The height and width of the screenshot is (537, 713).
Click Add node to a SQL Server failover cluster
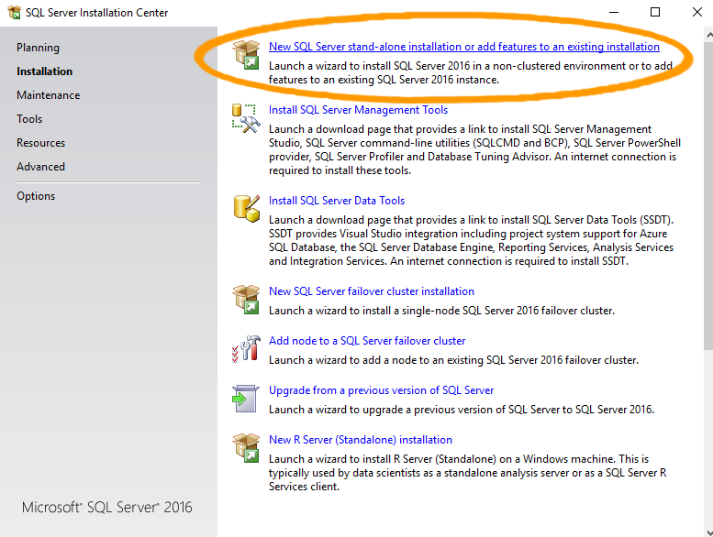click(x=367, y=341)
